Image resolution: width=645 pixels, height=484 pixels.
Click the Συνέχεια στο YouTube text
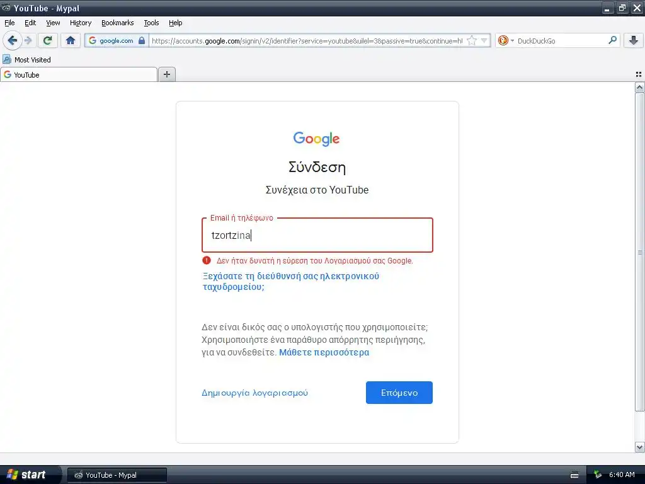(x=317, y=190)
